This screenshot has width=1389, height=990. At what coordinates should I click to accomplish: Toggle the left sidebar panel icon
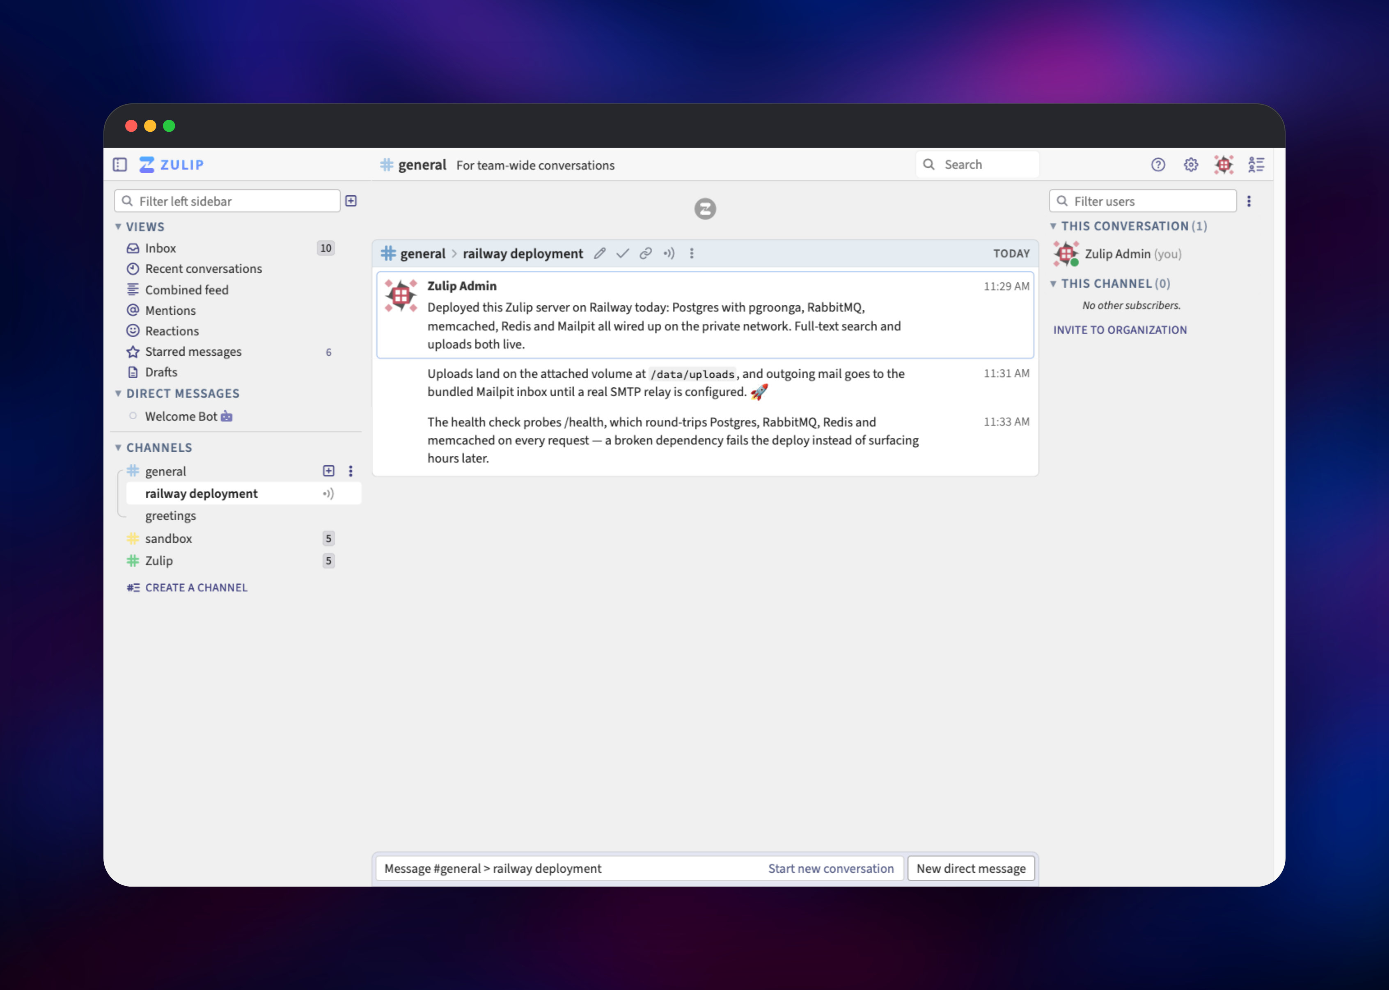coord(119,165)
